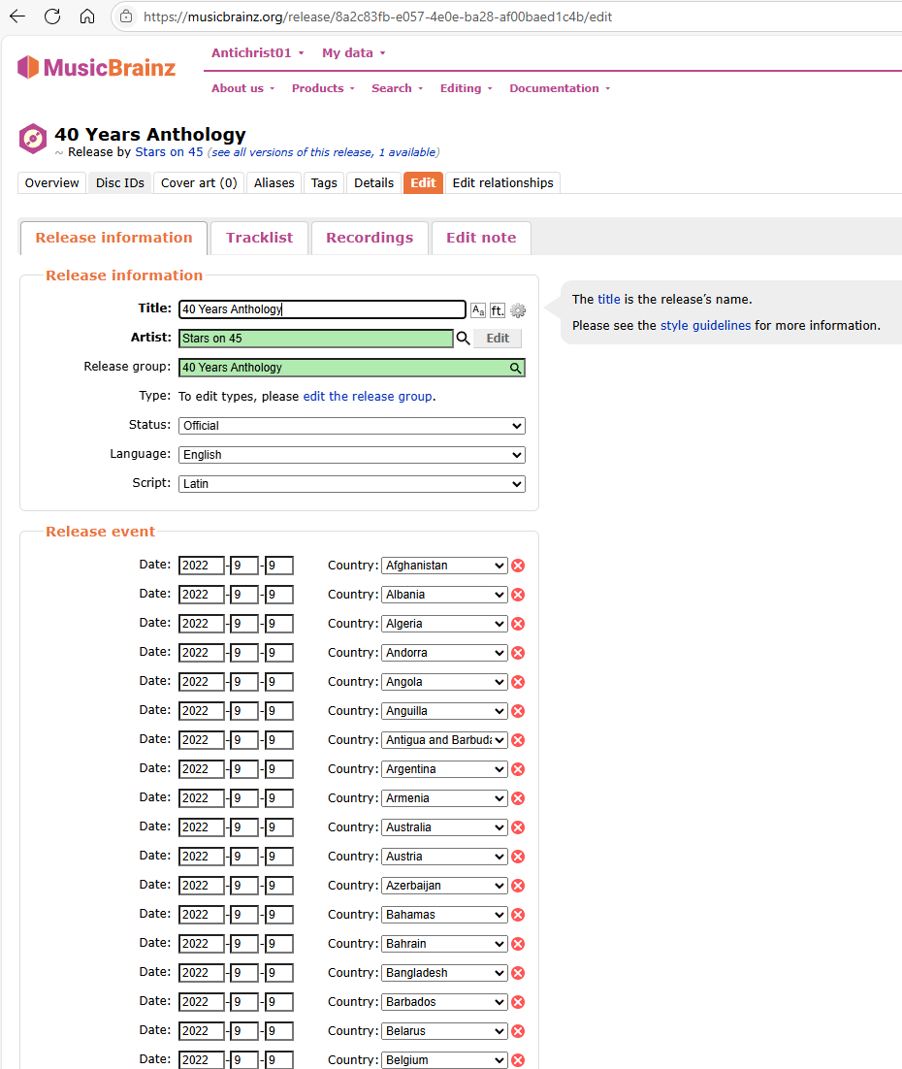Viewport: 902px width, 1069px height.
Task: Open the style guidelines link
Action: 706,325
